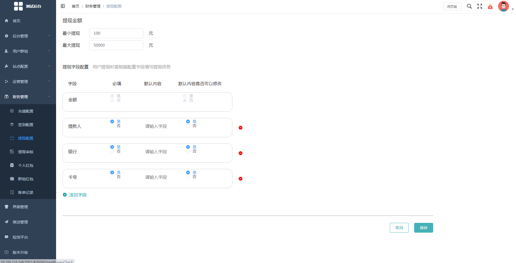516x263 pixels.
Task: Click the 保存 button
Action: [423, 228]
